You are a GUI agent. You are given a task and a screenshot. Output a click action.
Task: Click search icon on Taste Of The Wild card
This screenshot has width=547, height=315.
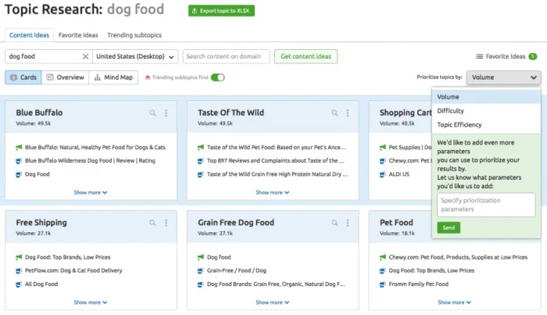tap(334, 113)
